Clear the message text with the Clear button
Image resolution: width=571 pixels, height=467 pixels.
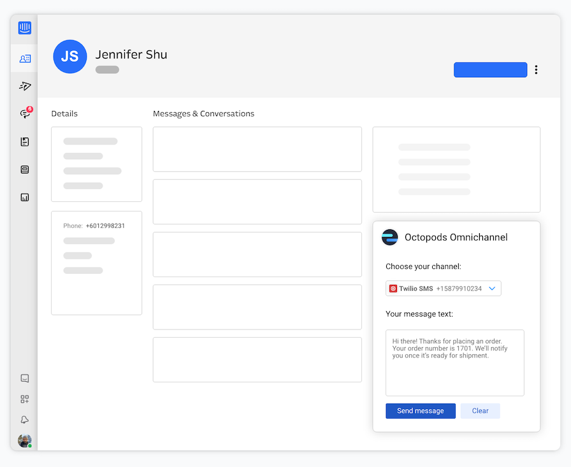tap(480, 411)
